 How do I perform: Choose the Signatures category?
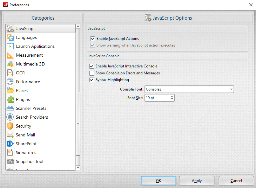(41, 153)
